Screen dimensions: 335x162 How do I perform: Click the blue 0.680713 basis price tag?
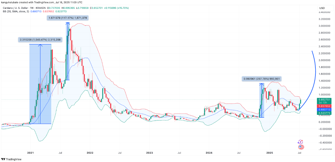tap(324, 109)
